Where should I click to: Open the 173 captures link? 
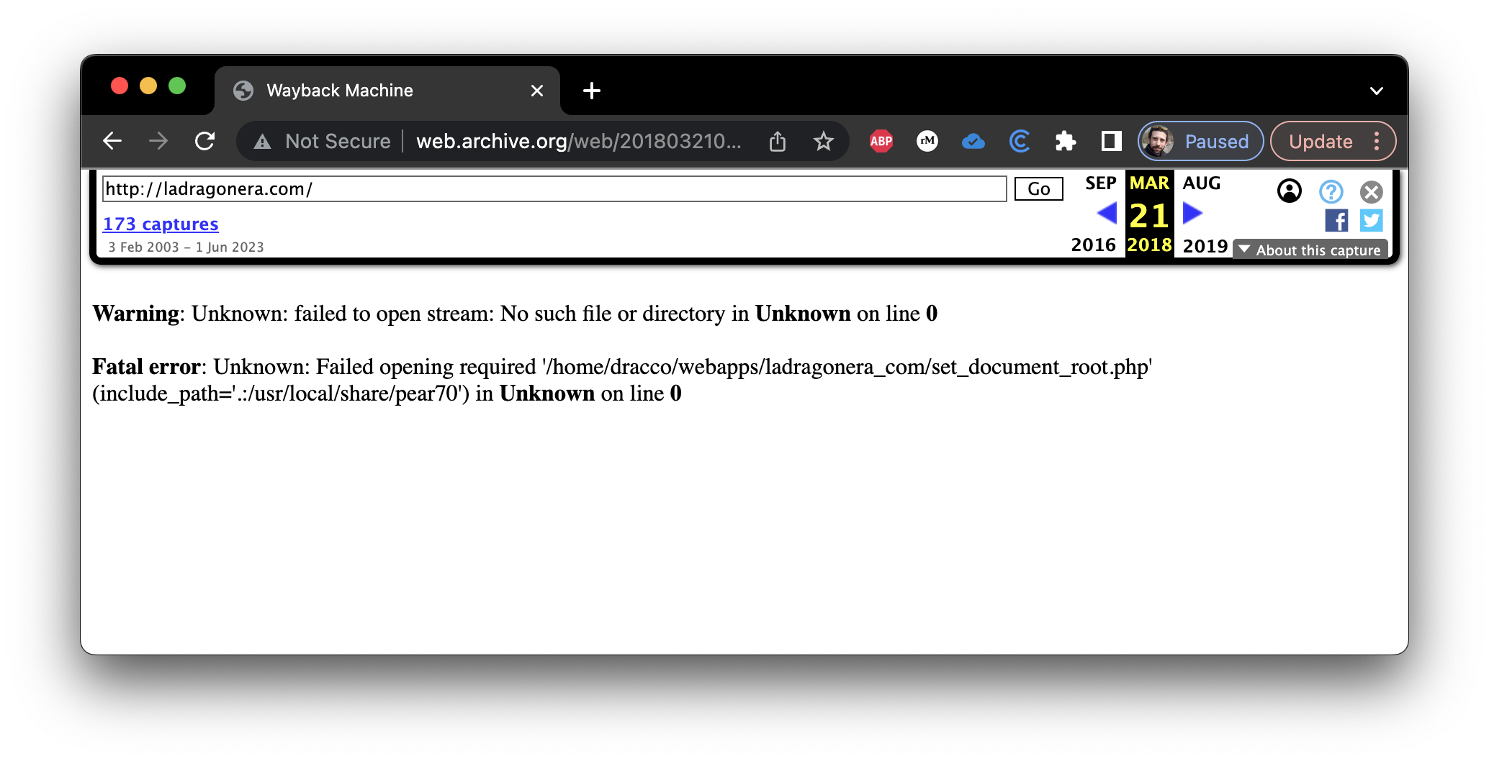(161, 224)
